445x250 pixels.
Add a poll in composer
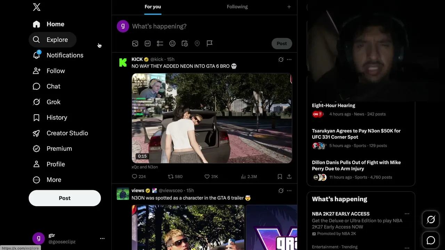tap(160, 43)
